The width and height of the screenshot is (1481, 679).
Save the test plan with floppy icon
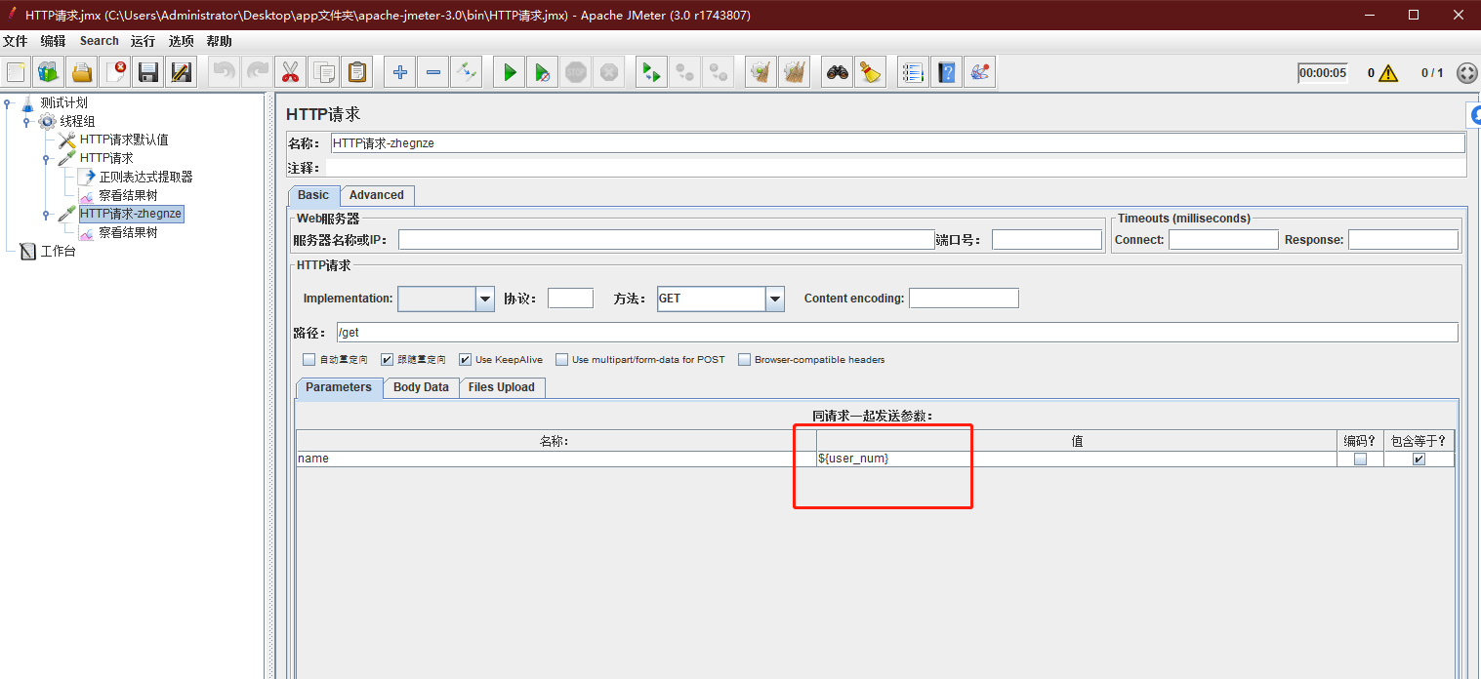coord(148,72)
